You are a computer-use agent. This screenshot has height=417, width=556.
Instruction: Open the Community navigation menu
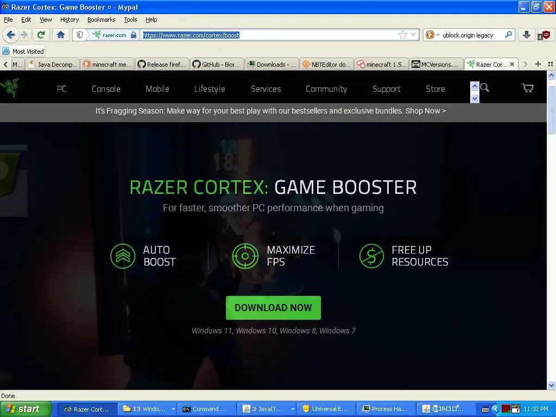pyautogui.click(x=326, y=89)
